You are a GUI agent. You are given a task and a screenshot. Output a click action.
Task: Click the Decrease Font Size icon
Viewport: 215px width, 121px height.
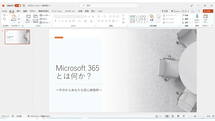coord(89,16)
